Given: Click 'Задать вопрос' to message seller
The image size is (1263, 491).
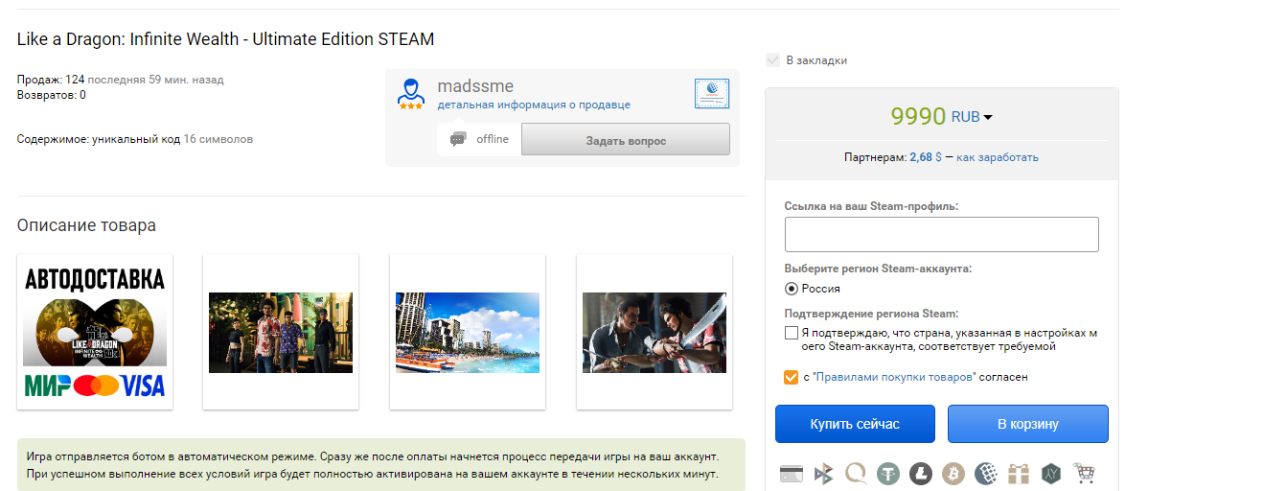Looking at the screenshot, I should (x=626, y=140).
